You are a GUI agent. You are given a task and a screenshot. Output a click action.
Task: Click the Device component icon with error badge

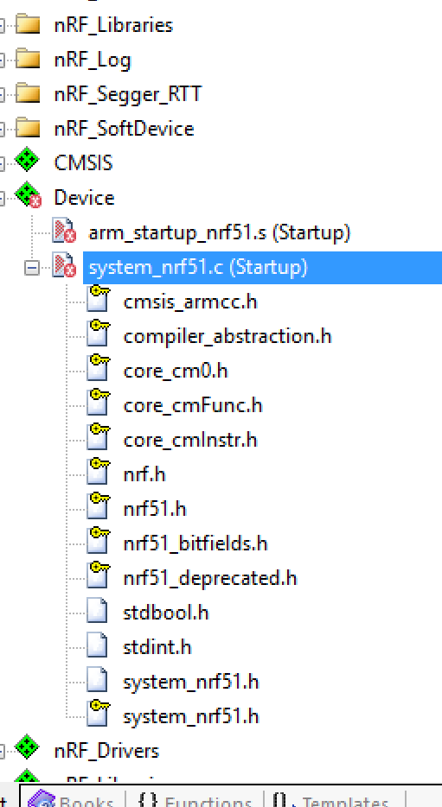[x=29, y=198]
